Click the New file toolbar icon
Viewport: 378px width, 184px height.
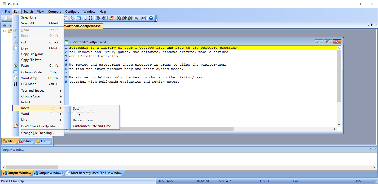tap(6, 18)
